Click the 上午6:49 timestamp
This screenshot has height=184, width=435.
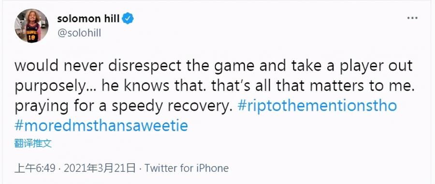pyautogui.click(x=35, y=168)
